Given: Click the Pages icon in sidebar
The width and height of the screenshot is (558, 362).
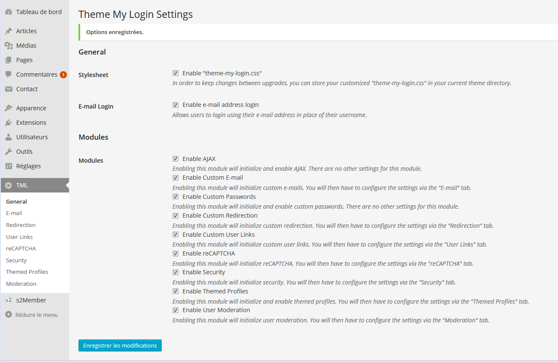Looking at the screenshot, I should click(x=9, y=60).
